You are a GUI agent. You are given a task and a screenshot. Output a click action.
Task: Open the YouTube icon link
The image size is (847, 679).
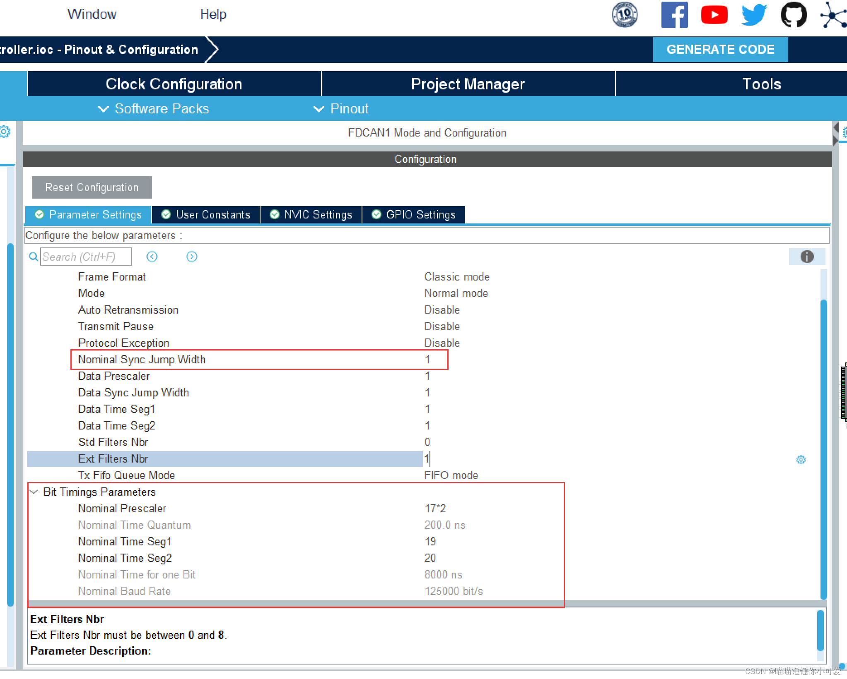click(714, 15)
